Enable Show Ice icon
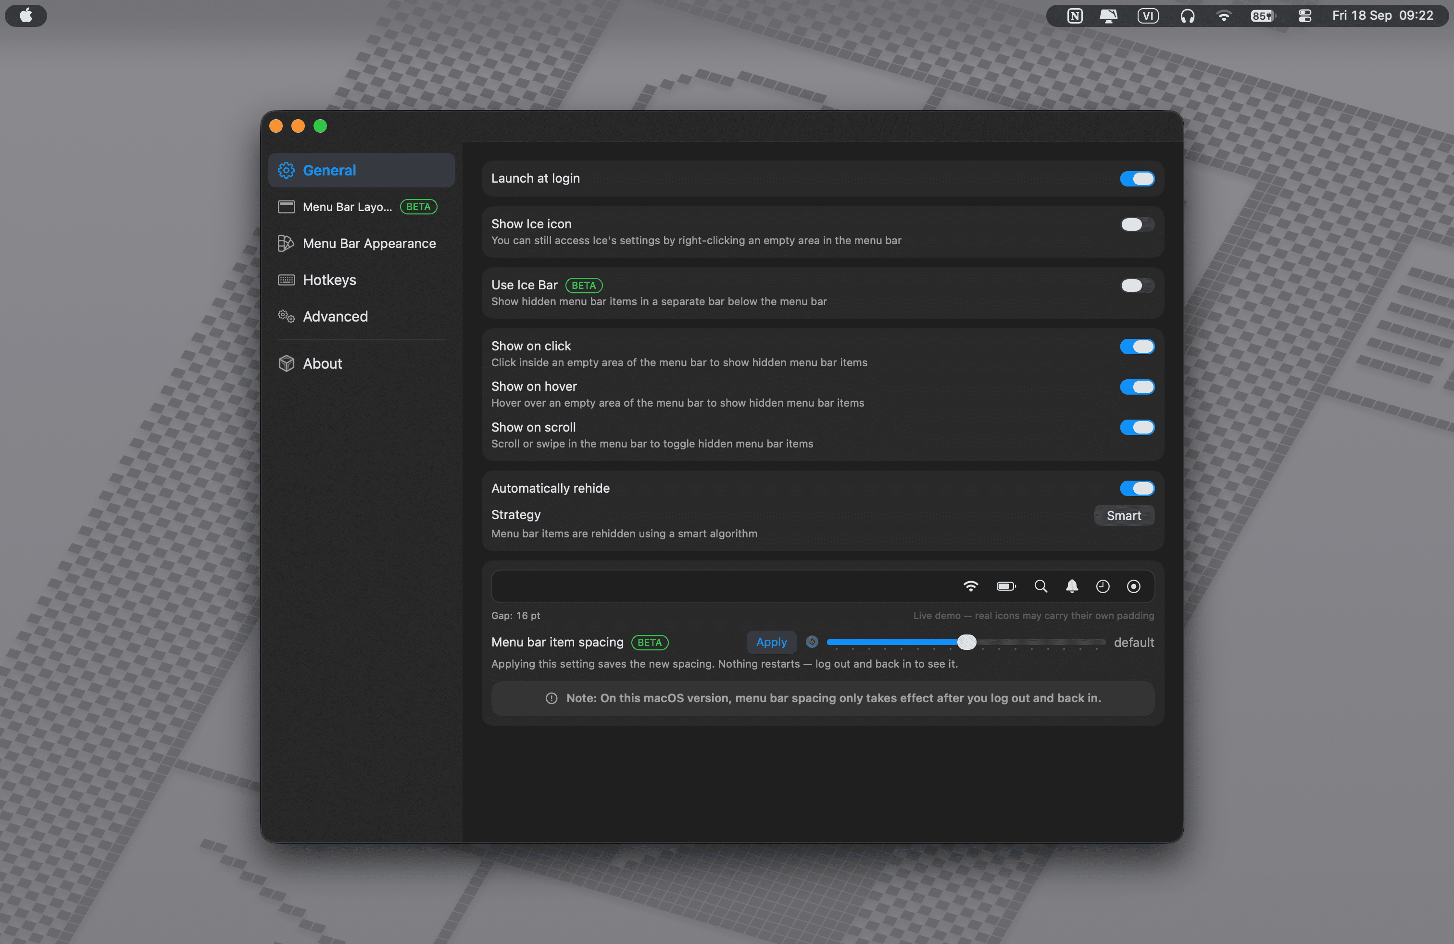Viewport: 1454px width, 944px height. coord(1137,224)
